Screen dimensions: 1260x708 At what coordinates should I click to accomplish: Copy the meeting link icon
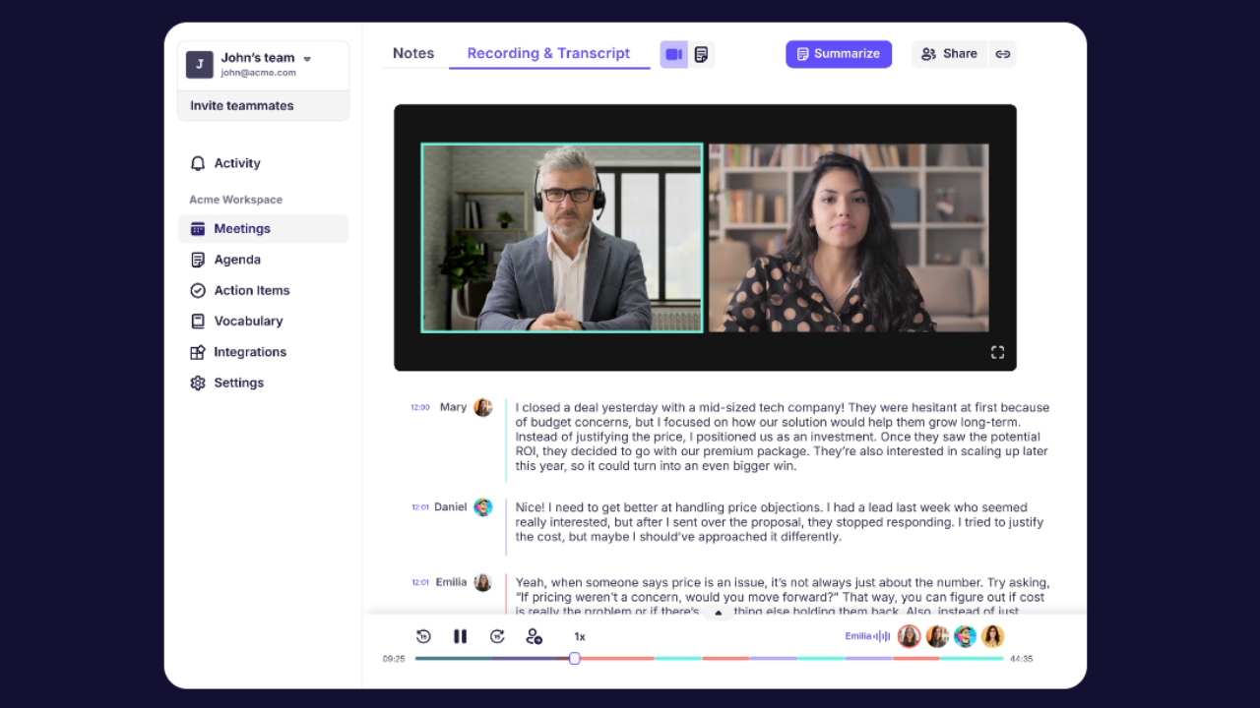pyautogui.click(x=1002, y=54)
